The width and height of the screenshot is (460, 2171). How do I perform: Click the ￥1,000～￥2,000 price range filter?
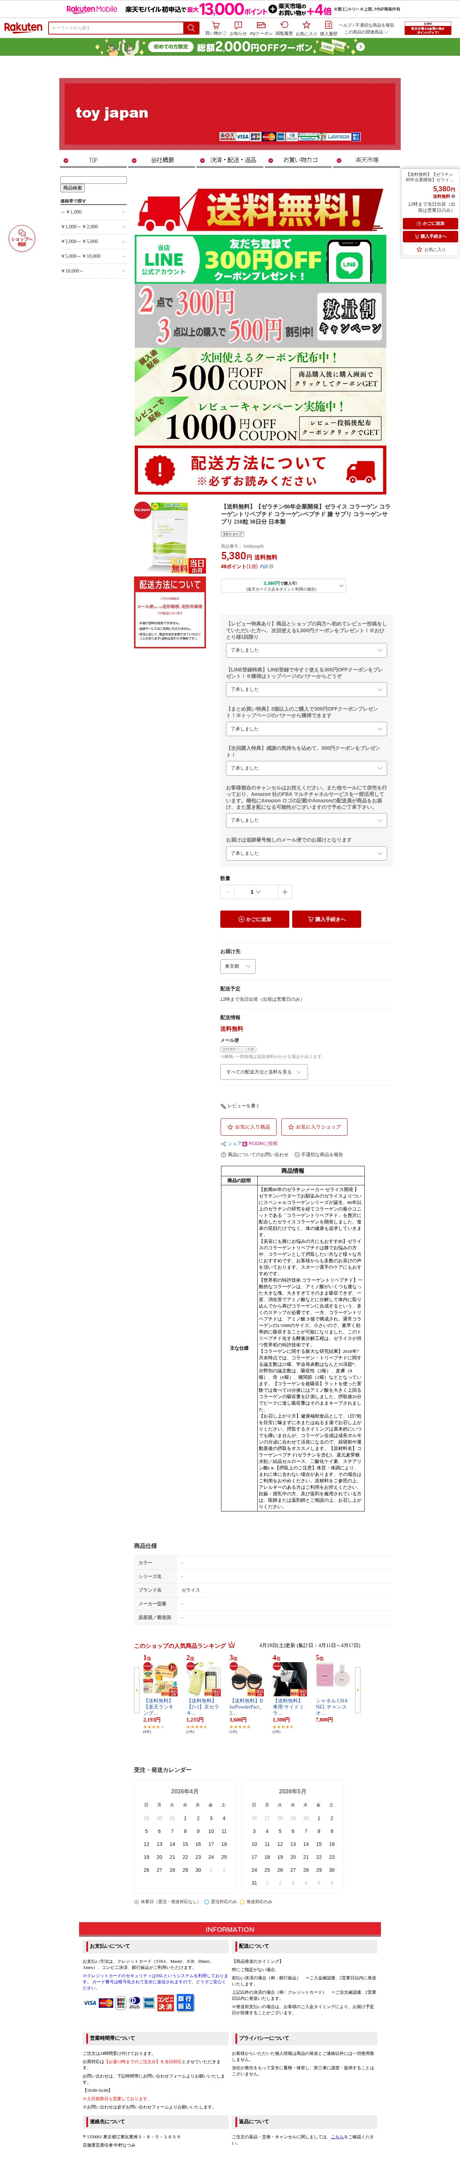click(x=93, y=227)
